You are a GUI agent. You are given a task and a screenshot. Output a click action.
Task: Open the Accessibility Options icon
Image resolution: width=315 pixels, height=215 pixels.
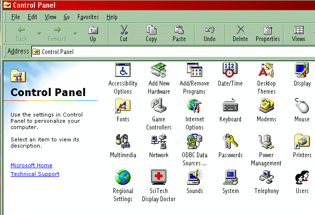123,71
